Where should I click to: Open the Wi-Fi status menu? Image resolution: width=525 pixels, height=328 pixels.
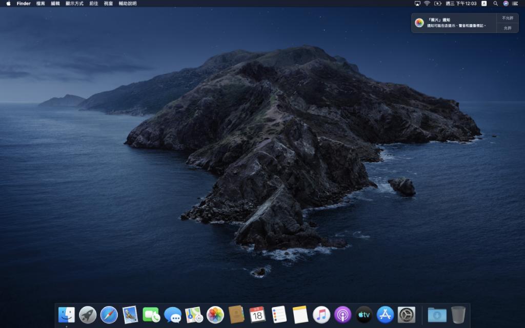[427, 4]
